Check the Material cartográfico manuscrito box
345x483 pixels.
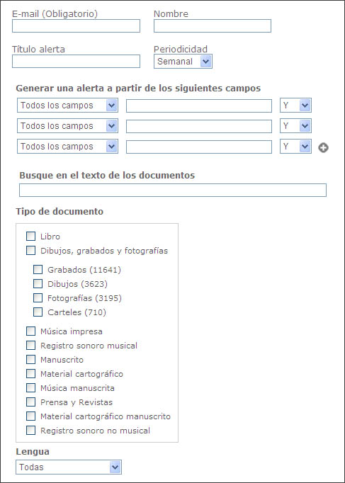pyautogui.click(x=30, y=416)
